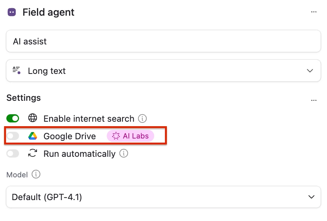Click the info icon next to Enable internet search

click(142, 119)
